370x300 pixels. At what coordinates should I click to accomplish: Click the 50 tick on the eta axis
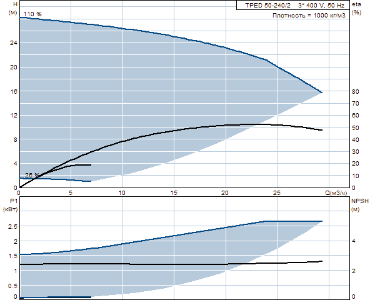pyautogui.click(x=356, y=127)
